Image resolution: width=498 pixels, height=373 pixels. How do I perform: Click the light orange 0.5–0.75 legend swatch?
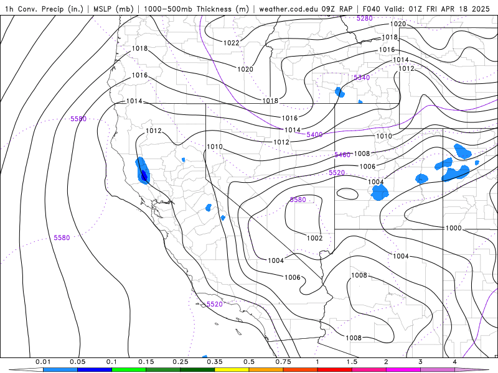tap(266, 370)
